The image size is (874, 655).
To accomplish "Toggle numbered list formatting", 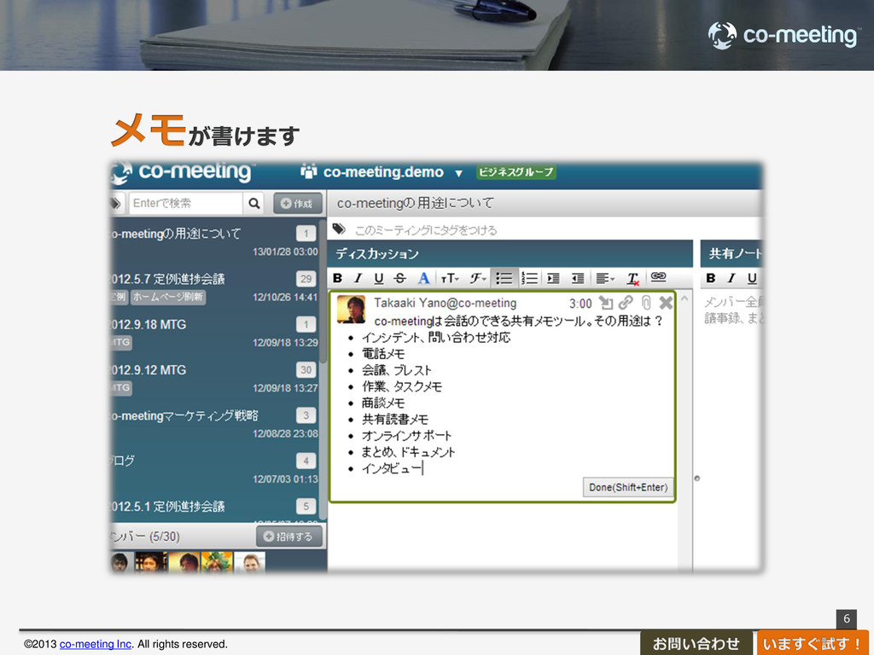I will coord(529,278).
